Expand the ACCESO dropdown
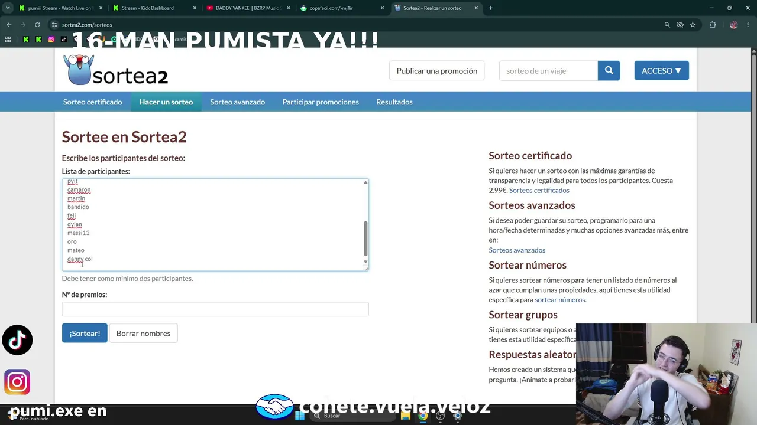Screen dimensions: 757x425 tap(661, 71)
